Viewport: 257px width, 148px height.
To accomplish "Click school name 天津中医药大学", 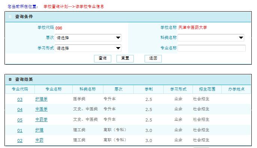I will tap(193, 28).
